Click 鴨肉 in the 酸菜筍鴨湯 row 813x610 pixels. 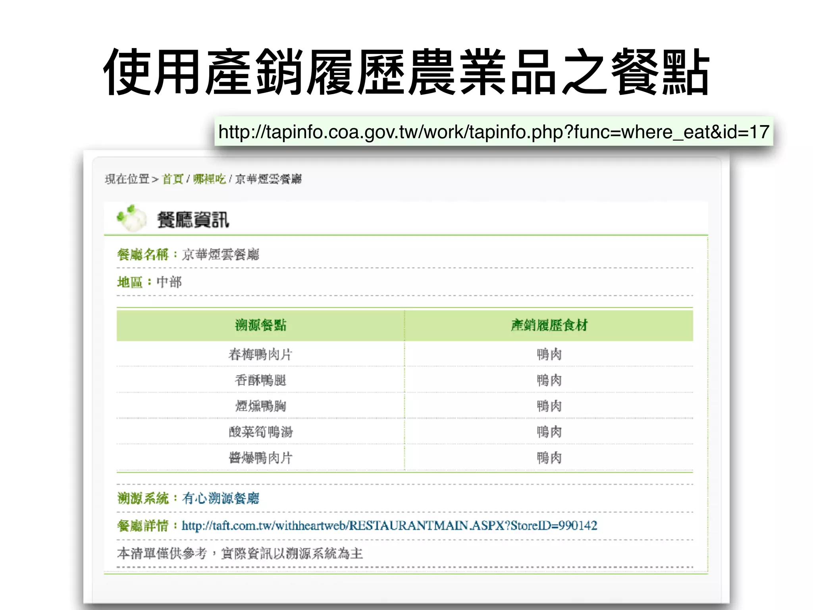pos(549,432)
